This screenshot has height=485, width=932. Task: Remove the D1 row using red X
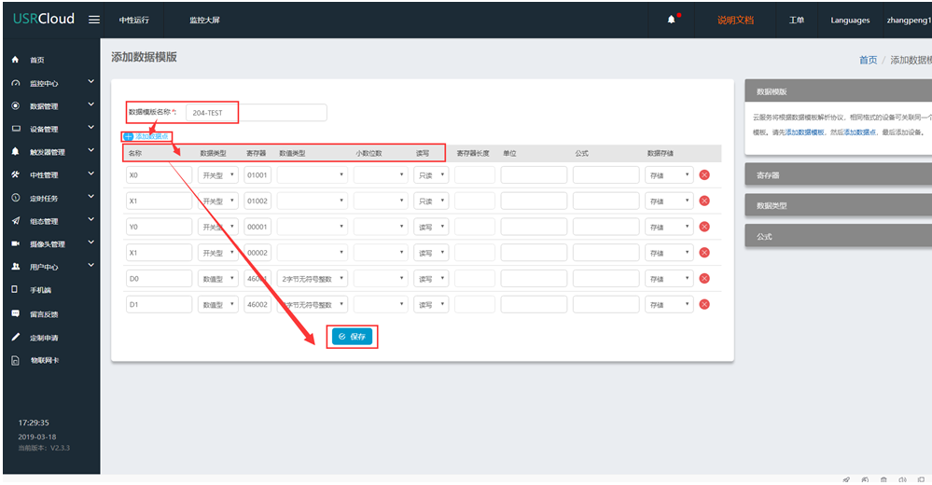pyautogui.click(x=704, y=304)
